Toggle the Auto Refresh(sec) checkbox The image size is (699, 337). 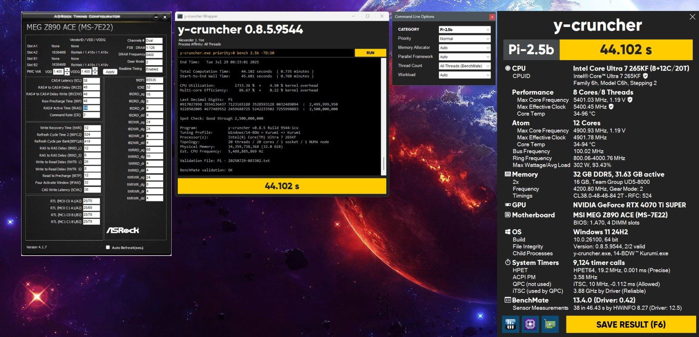[108, 247]
